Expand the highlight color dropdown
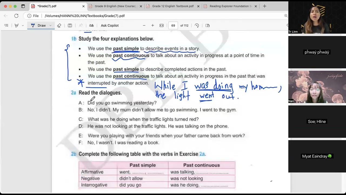Viewport: 346px width, 195px height. tap(23, 25)
